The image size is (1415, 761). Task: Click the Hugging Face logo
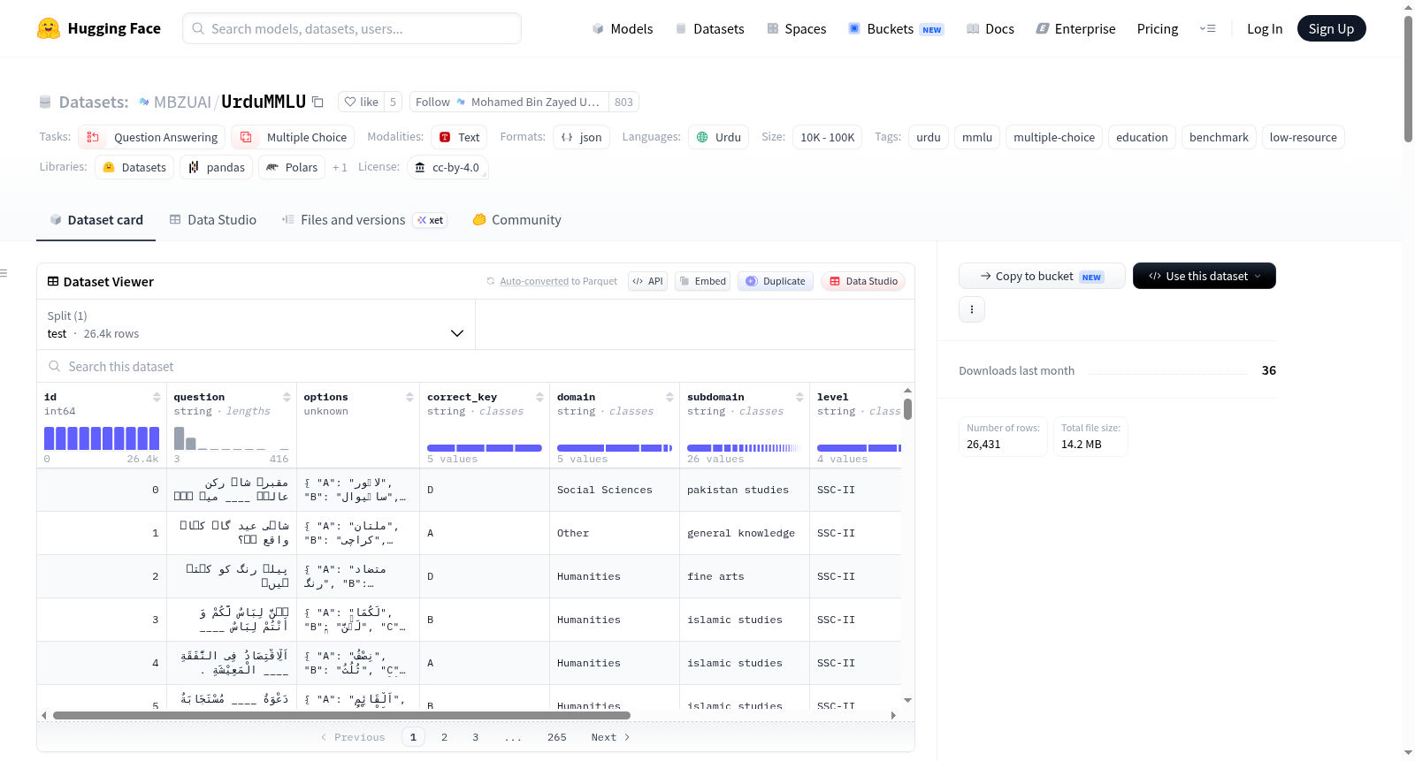click(99, 28)
